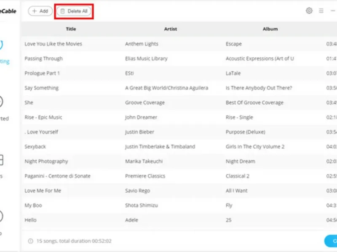Open the hamburger menu icon
The height and width of the screenshot is (252, 337).
click(x=321, y=11)
